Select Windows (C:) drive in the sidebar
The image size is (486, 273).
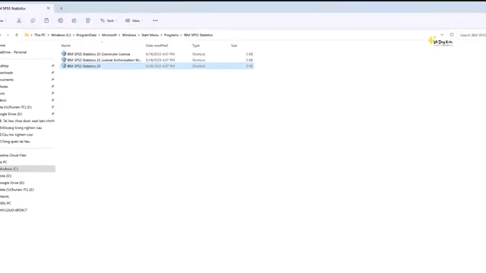pos(27,169)
